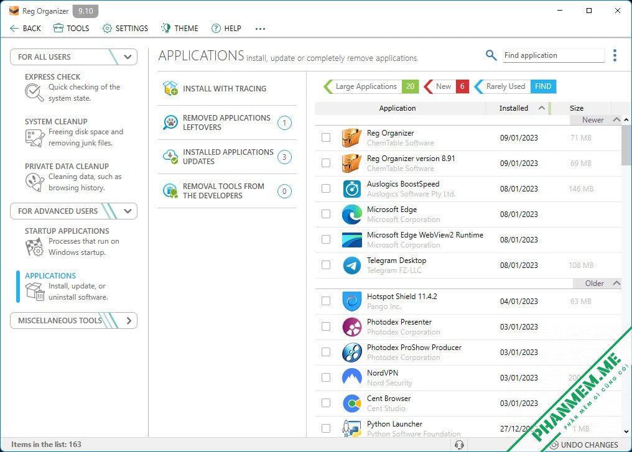Click the Cent Browser app icon
Viewport: 632px width, 452px height.
pyautogui.click(x=352, y=403)
